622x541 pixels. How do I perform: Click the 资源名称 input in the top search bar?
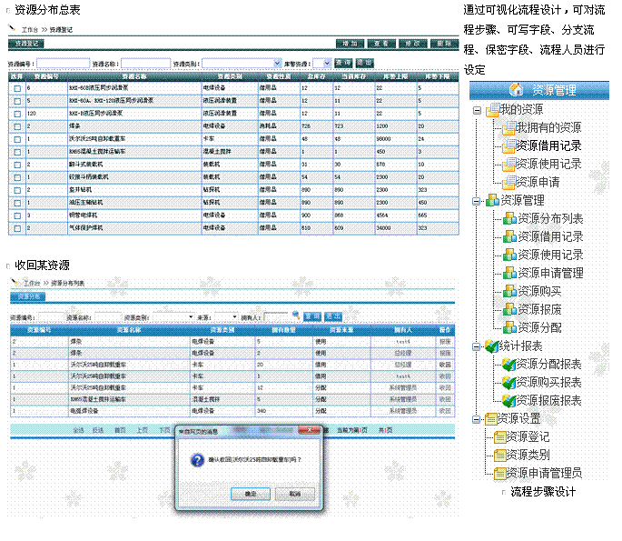(146, 63)
